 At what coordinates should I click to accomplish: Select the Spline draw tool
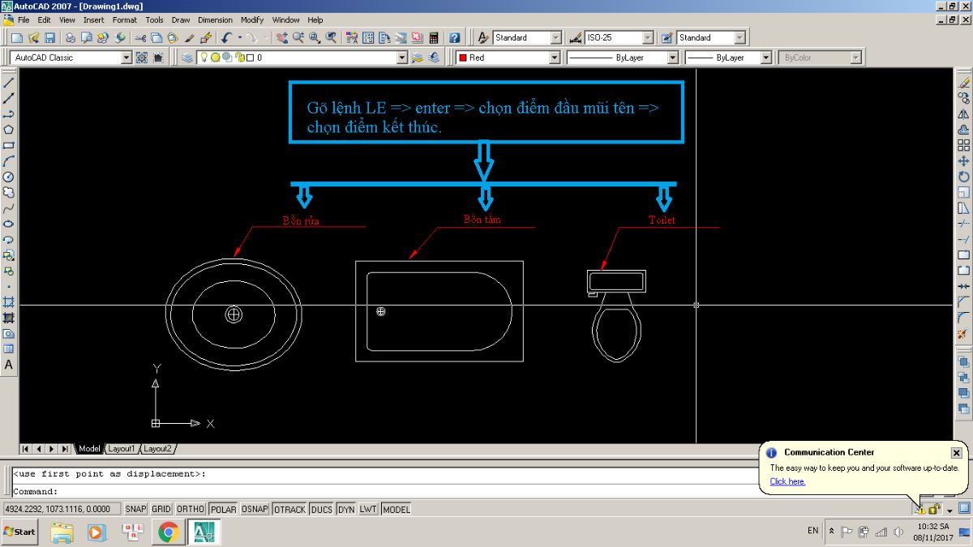[x=9, y=208]
